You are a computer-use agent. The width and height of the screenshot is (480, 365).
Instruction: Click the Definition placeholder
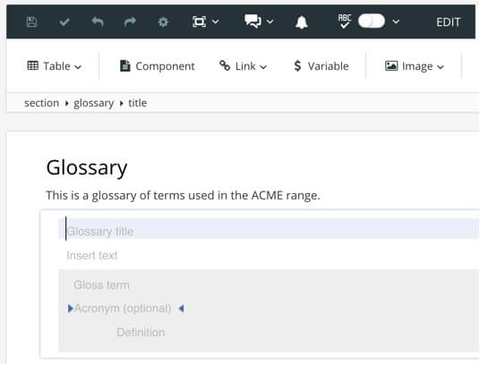(141, 332)
